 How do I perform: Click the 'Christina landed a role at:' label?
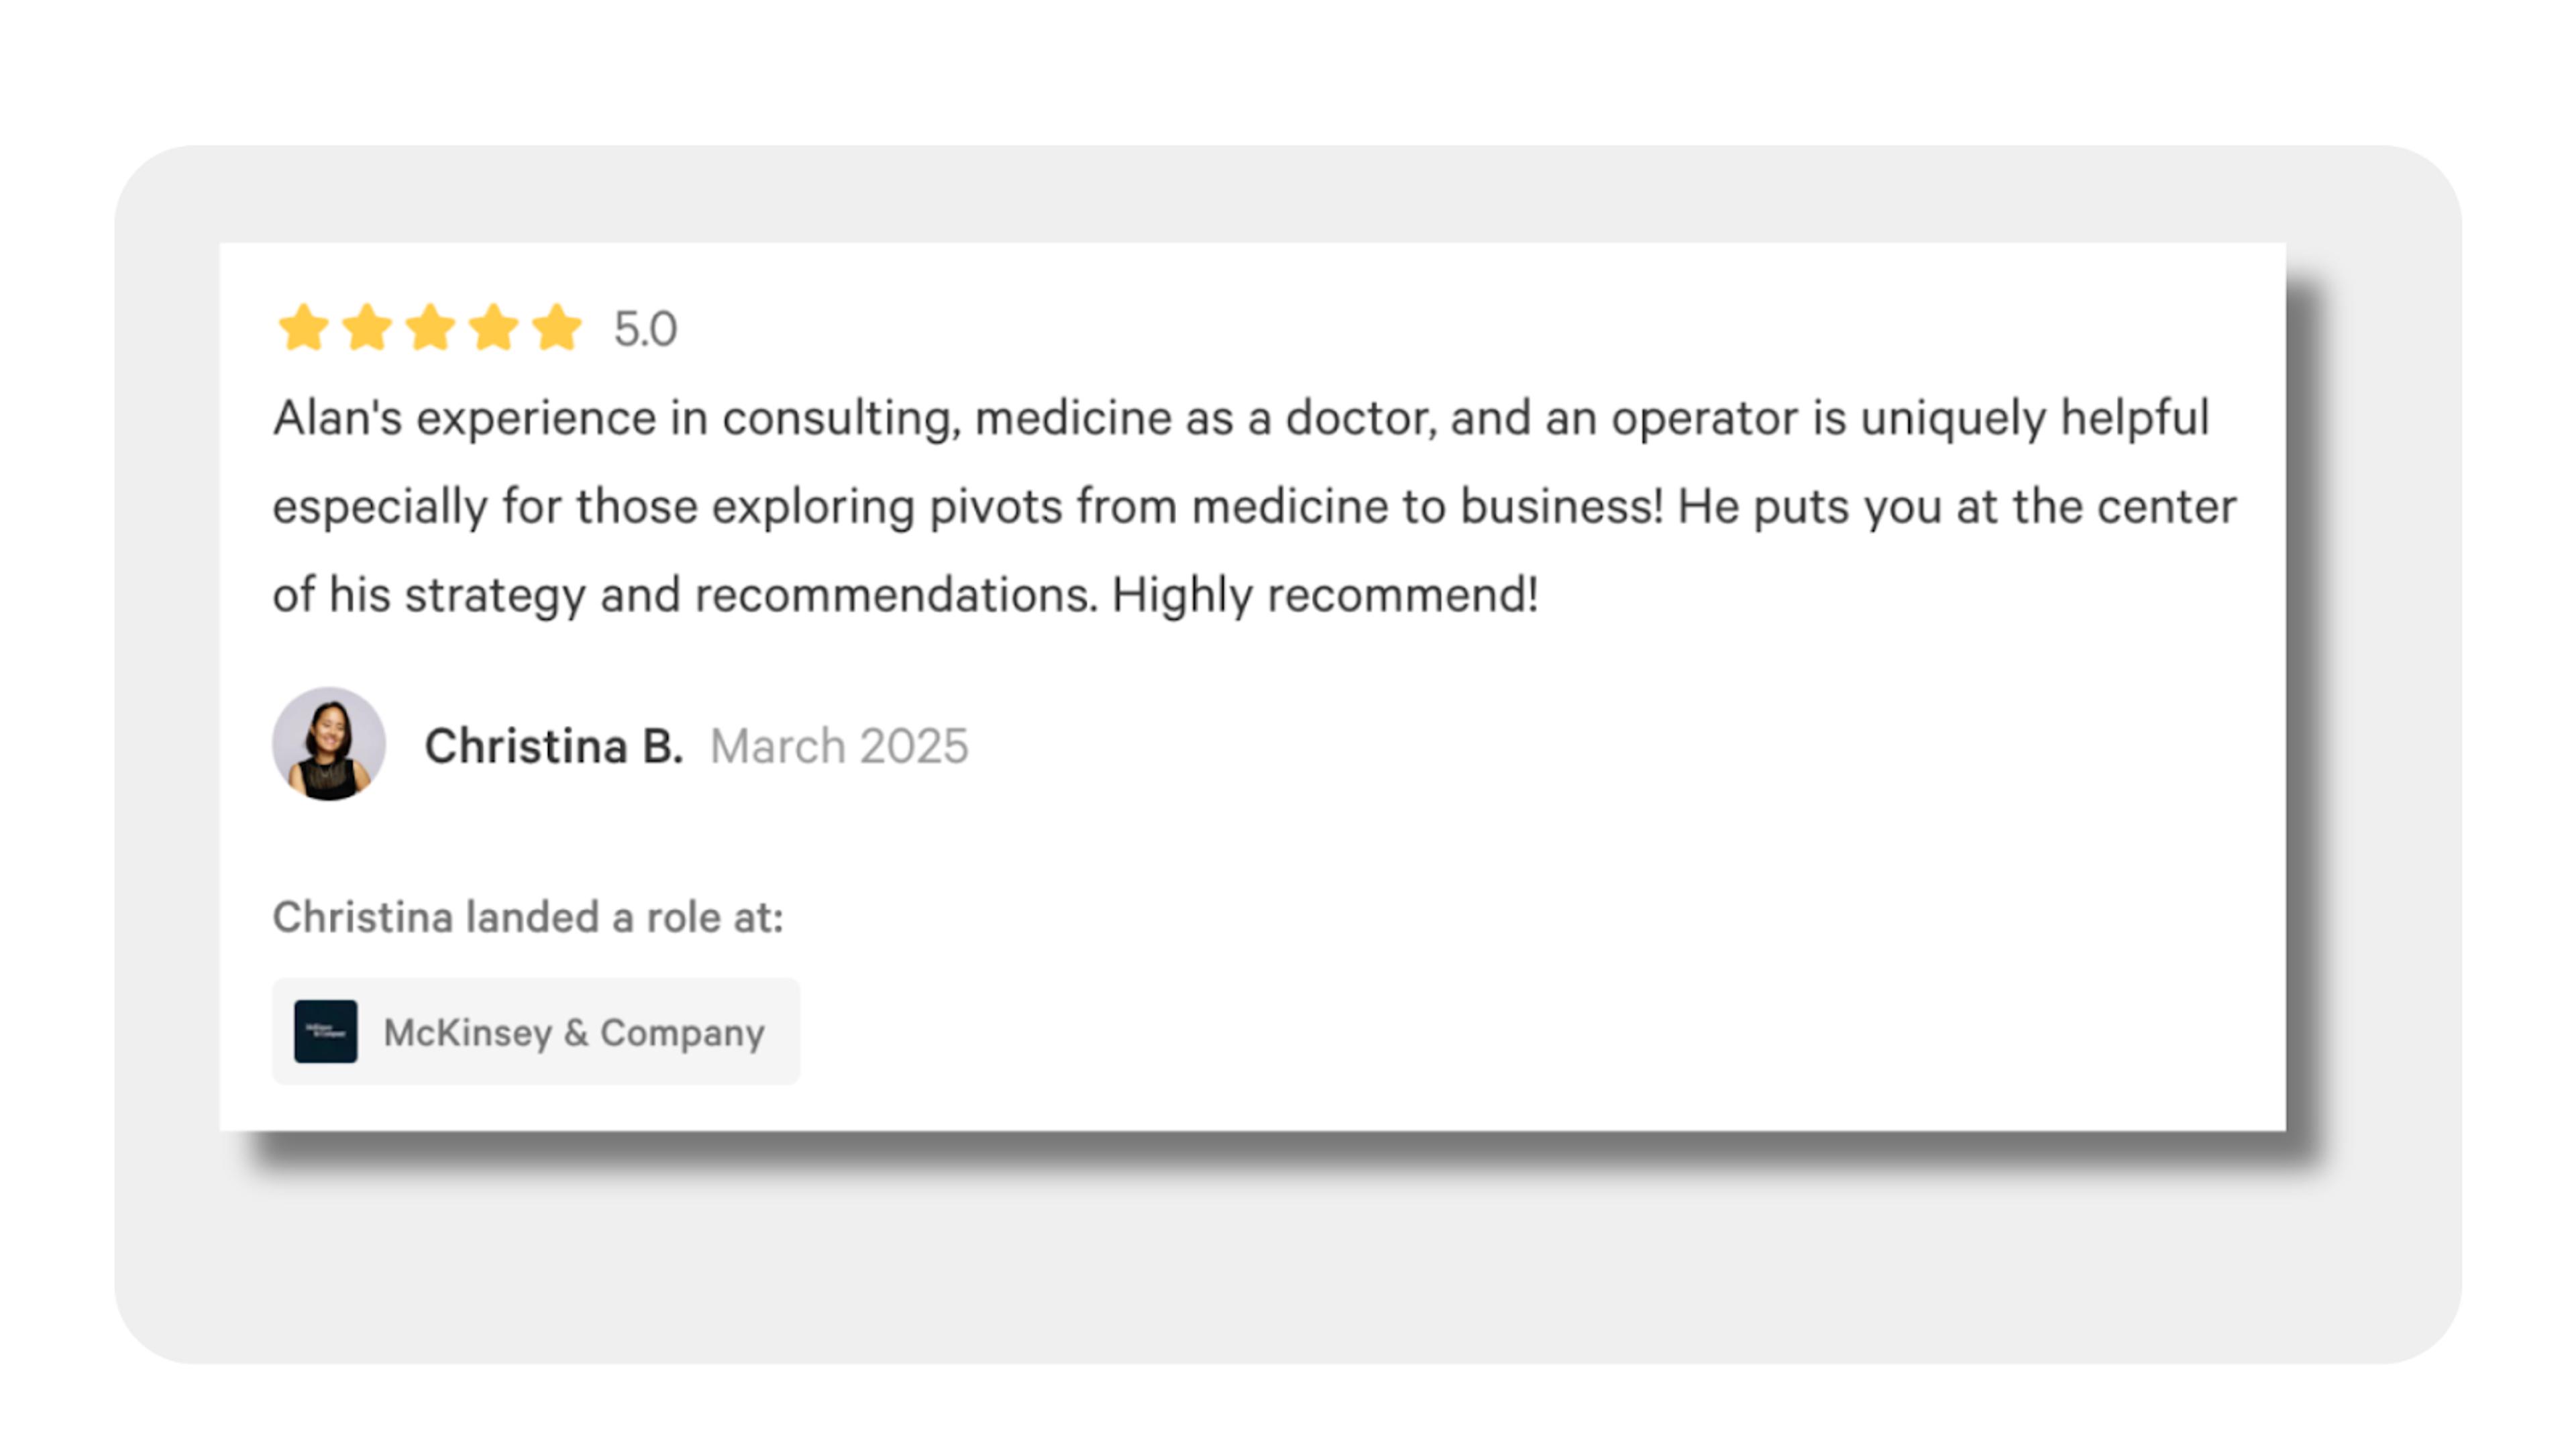click(x=528, y=917)
